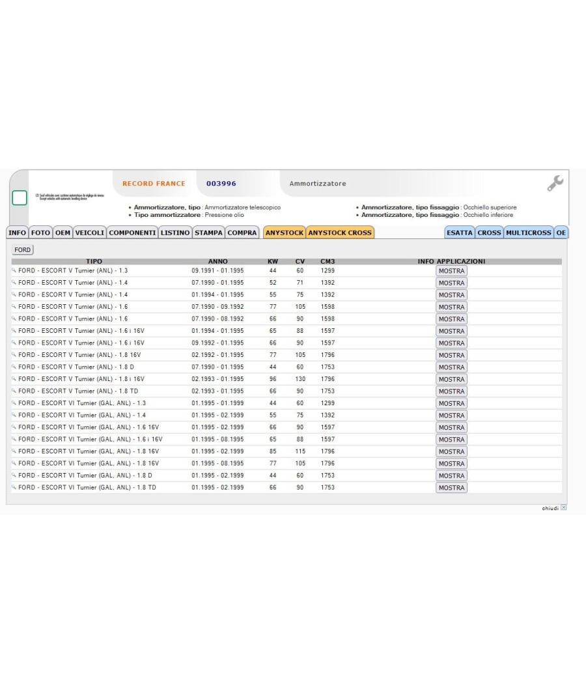Open the OEM tab
The image size is (586, 684).
click(x=63, y=233)
